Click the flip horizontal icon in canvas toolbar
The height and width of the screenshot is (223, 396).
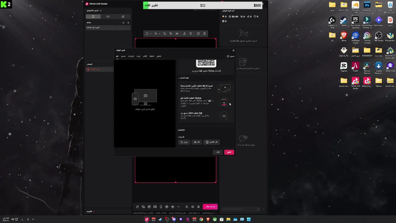(177, 33)
